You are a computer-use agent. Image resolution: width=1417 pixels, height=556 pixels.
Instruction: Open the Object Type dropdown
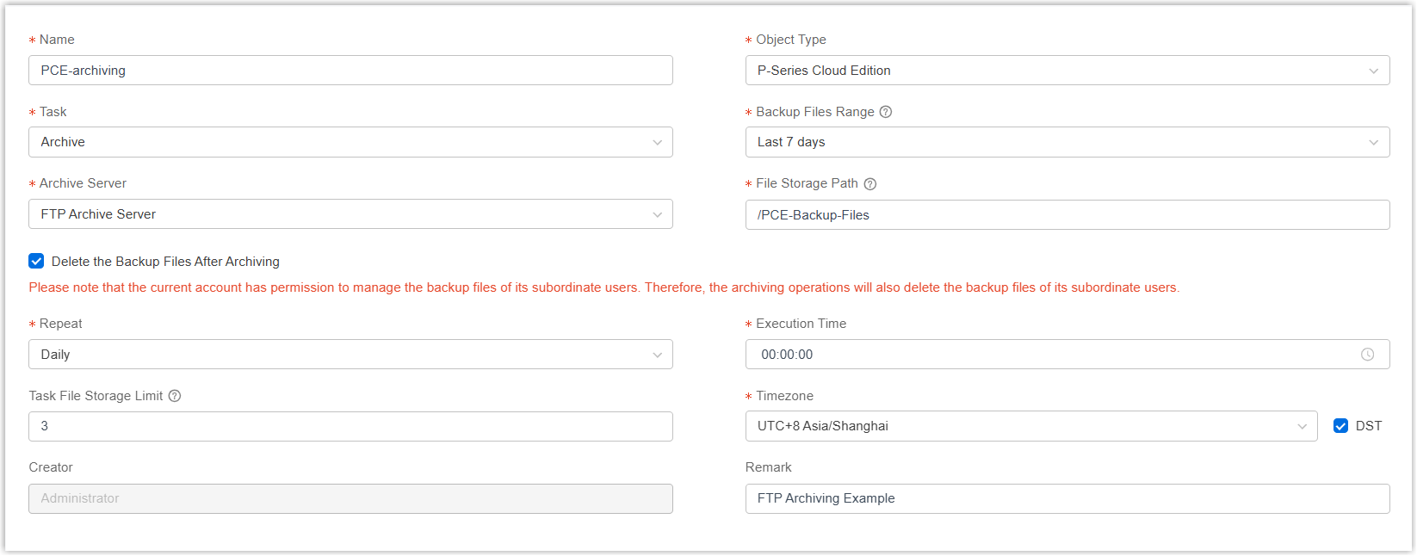[x=1067, y=71]
